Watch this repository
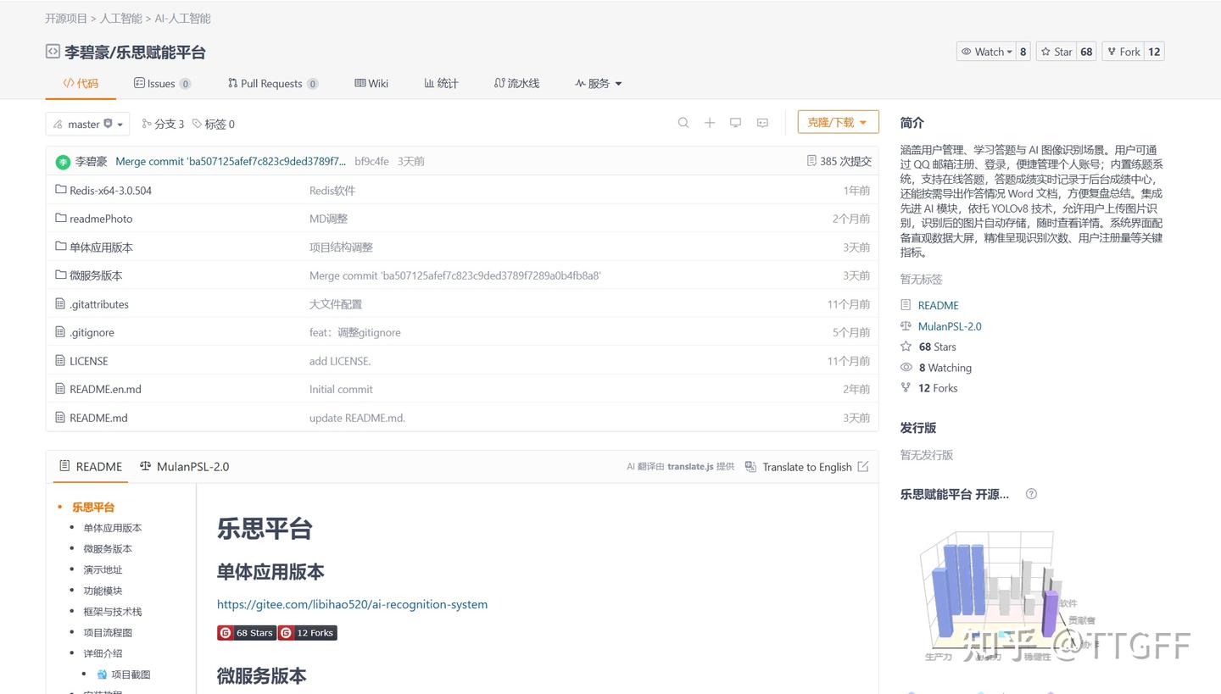Screen dimensions: 1221x694 point(987,51)
